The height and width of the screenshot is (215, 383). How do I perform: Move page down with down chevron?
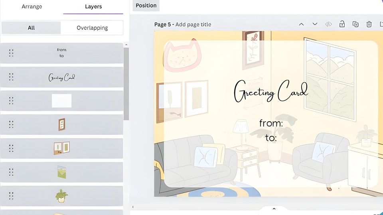coord(315,24)
